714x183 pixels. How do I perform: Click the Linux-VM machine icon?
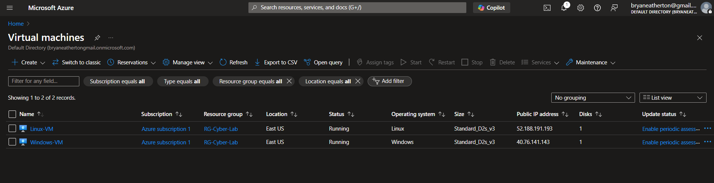point(23,129)
